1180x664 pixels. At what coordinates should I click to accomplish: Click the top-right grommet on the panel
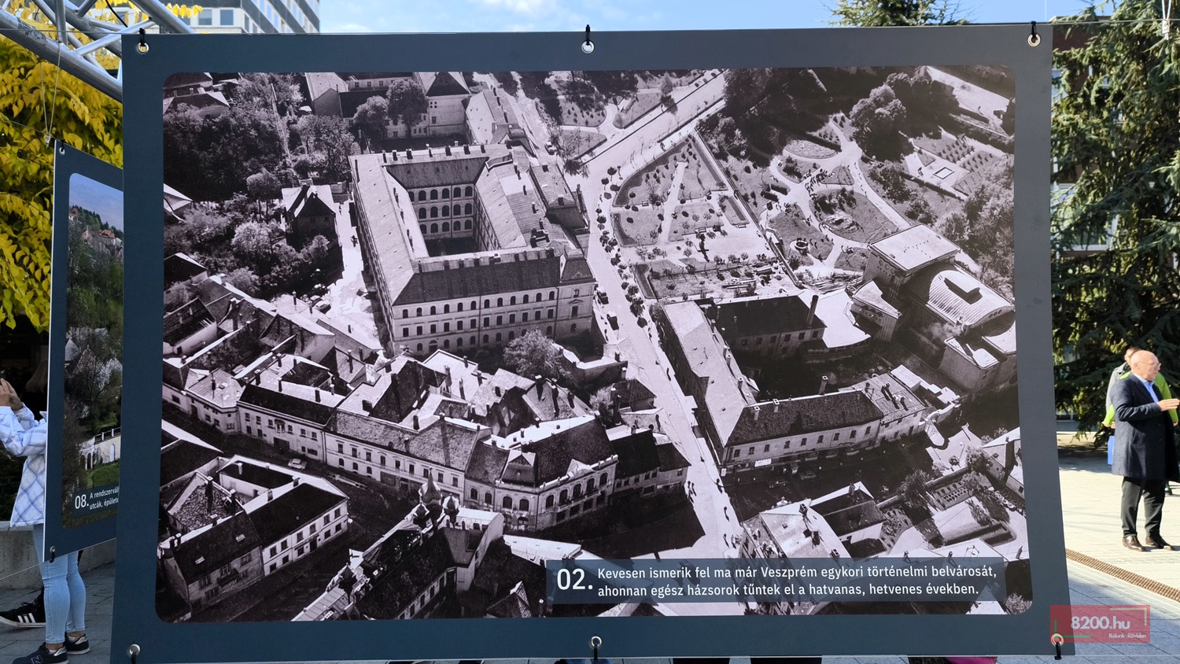pos(1033,36)
